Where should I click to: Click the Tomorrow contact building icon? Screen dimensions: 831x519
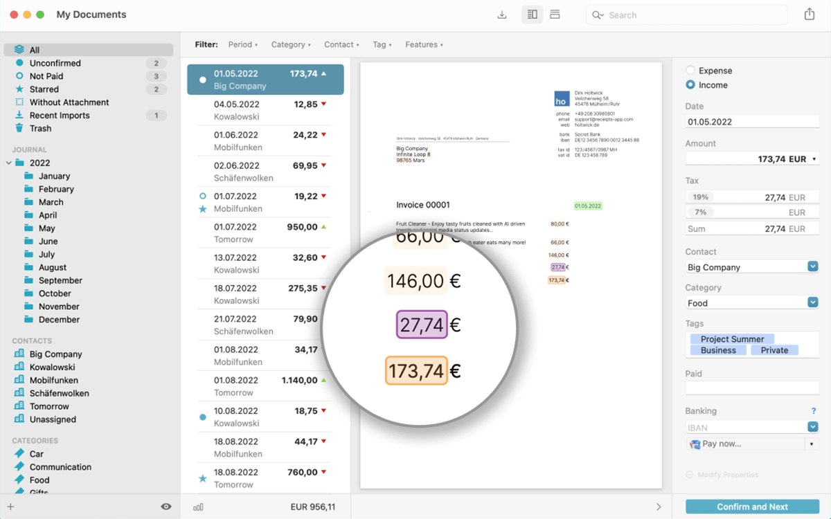(19, 406)
